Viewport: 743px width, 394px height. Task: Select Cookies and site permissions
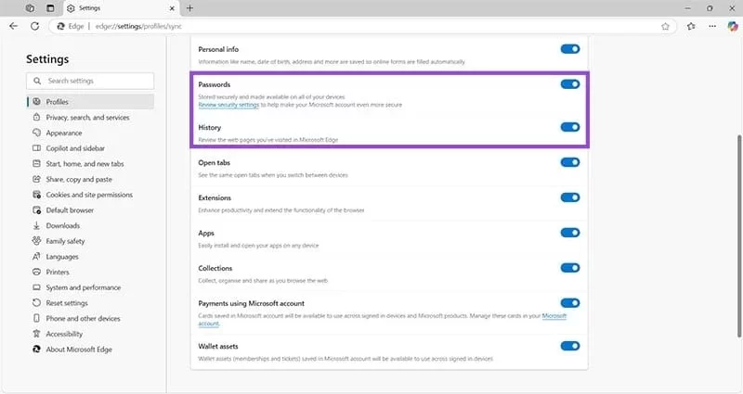[88, 195]
